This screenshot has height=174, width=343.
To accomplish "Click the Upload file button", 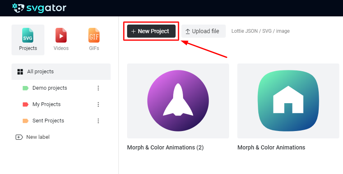I will pos(204,31).
